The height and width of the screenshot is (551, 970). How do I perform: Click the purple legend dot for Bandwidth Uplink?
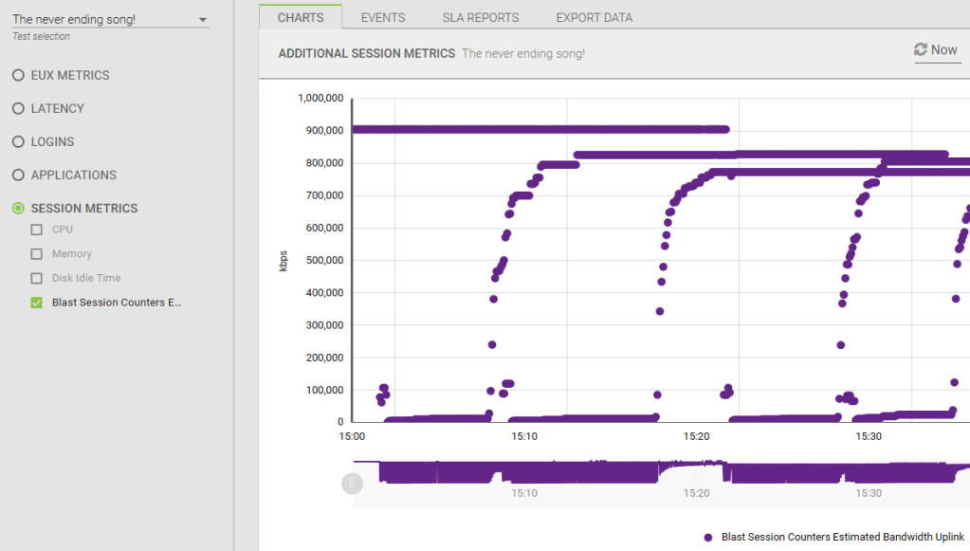click(708, 537)
